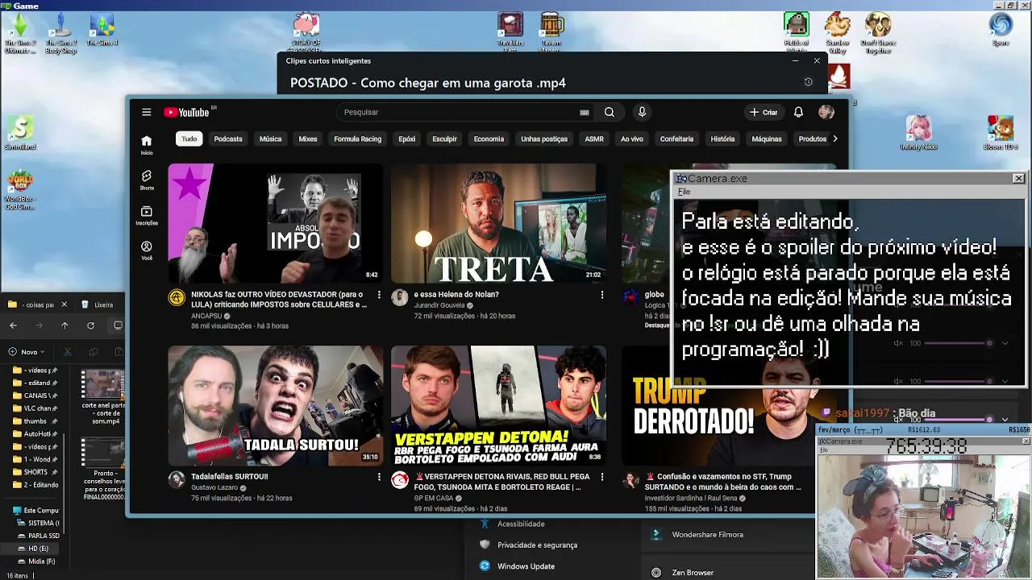The width and height of the screenshot is (1032, 580).
Task: Launch the Infinity Nikki desktop shortcut
Action: pyautogui.click(x=918, y=133)
